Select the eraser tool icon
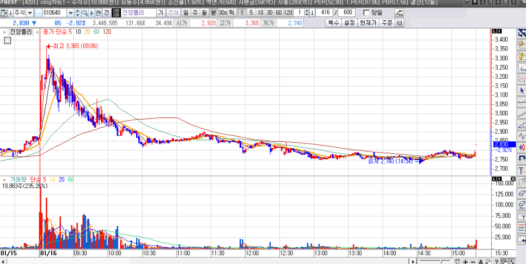526x264 pixels. click(522, 193)
